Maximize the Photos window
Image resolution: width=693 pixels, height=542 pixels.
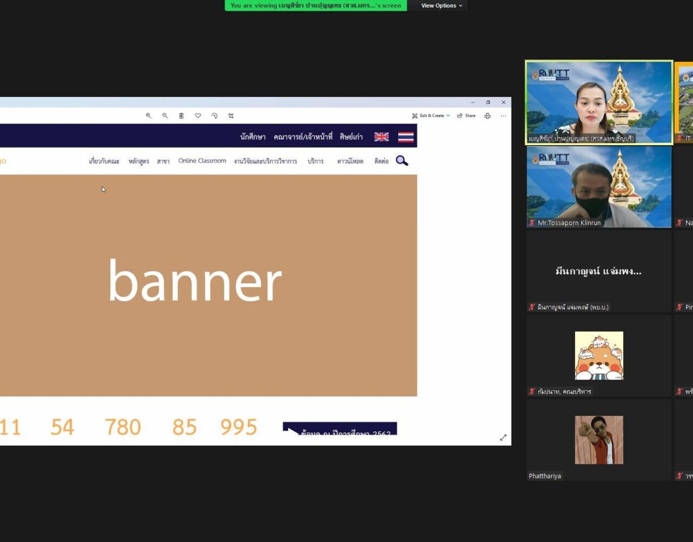pos(488,102)
